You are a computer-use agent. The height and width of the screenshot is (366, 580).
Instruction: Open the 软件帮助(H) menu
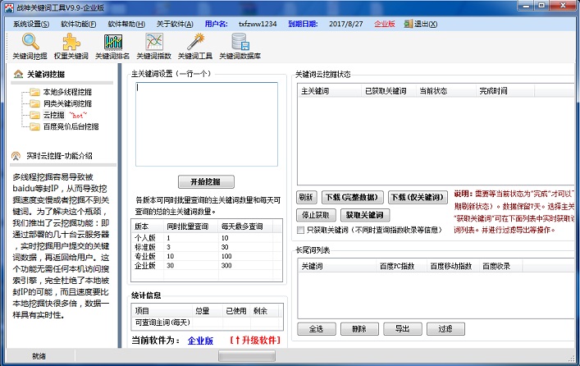126,24
